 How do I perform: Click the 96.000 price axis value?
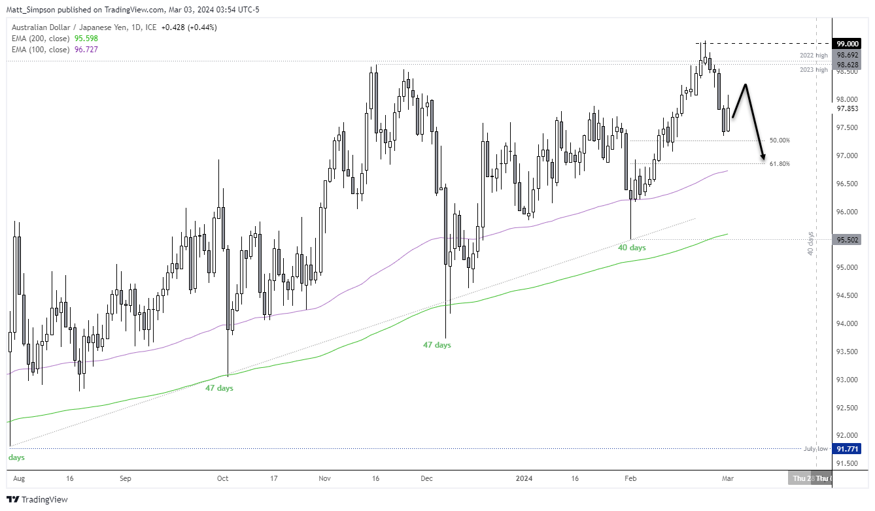point(848,212)
